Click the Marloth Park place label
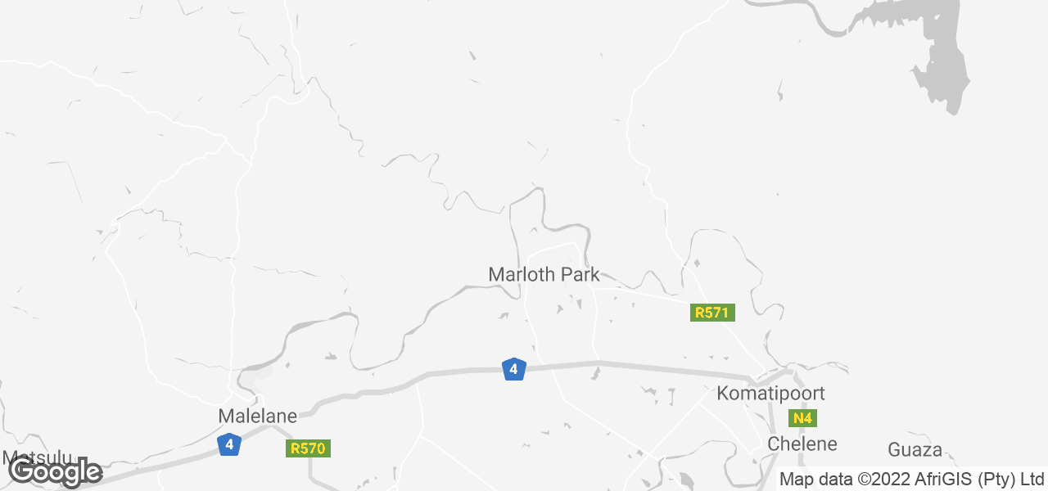The height and width of the screenshot is (491, 1048). click(x=544, y=275)
